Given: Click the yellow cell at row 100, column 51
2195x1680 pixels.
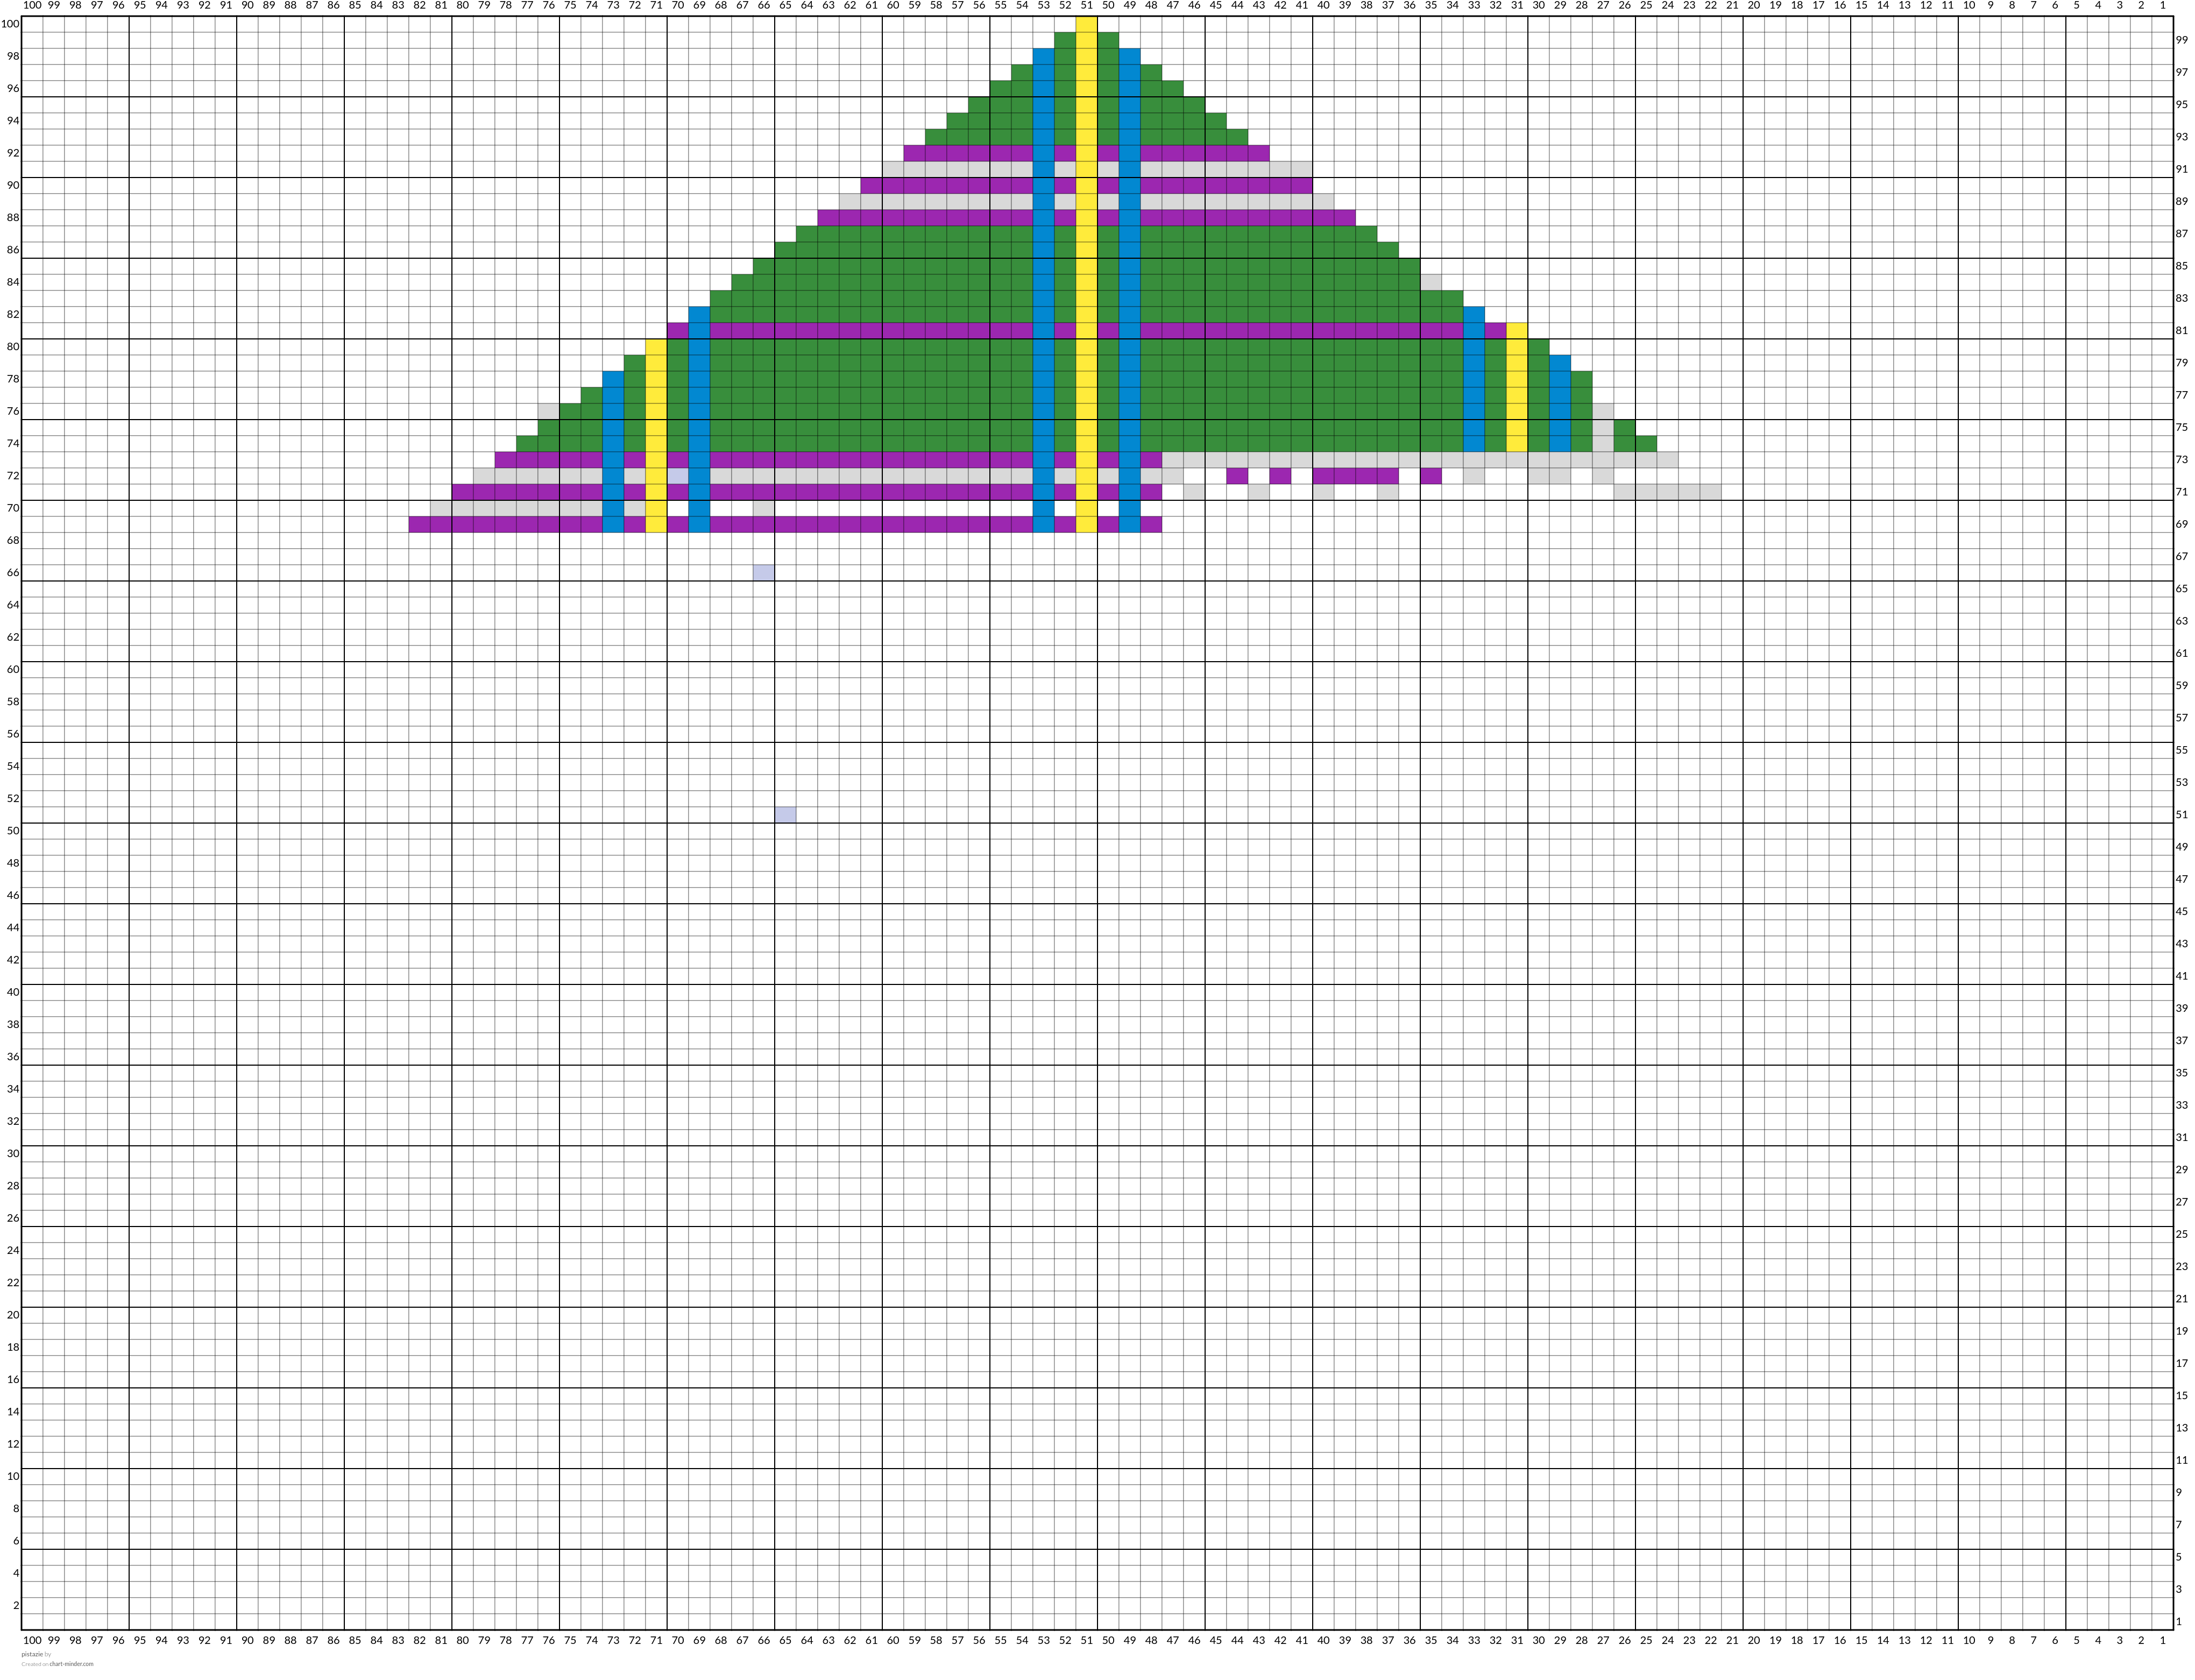Looking at the screenshot, I should [x=1086, y=24].
